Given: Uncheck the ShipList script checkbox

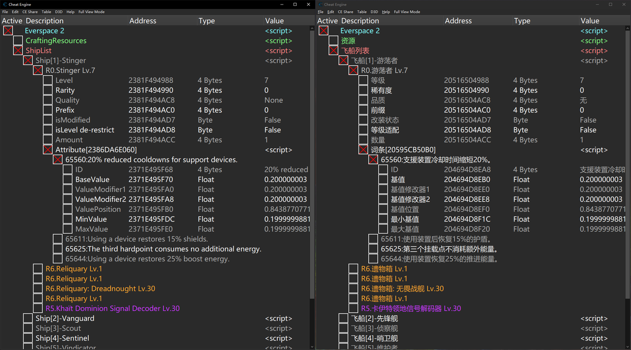Looking at the screenshot, I should 18,50.
